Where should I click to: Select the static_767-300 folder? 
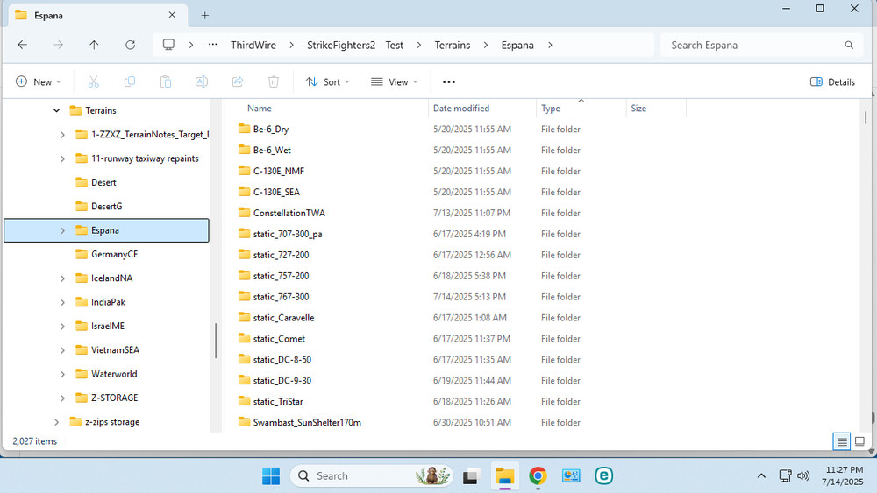tap(281, 297)
